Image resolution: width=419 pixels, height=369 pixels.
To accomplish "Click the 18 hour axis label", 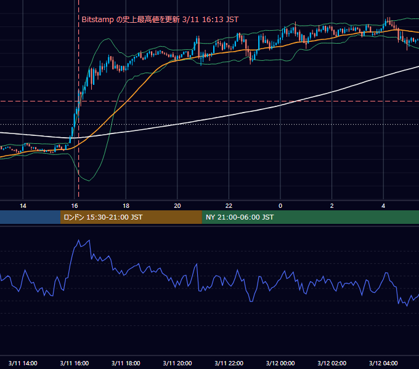I will 126,206.
